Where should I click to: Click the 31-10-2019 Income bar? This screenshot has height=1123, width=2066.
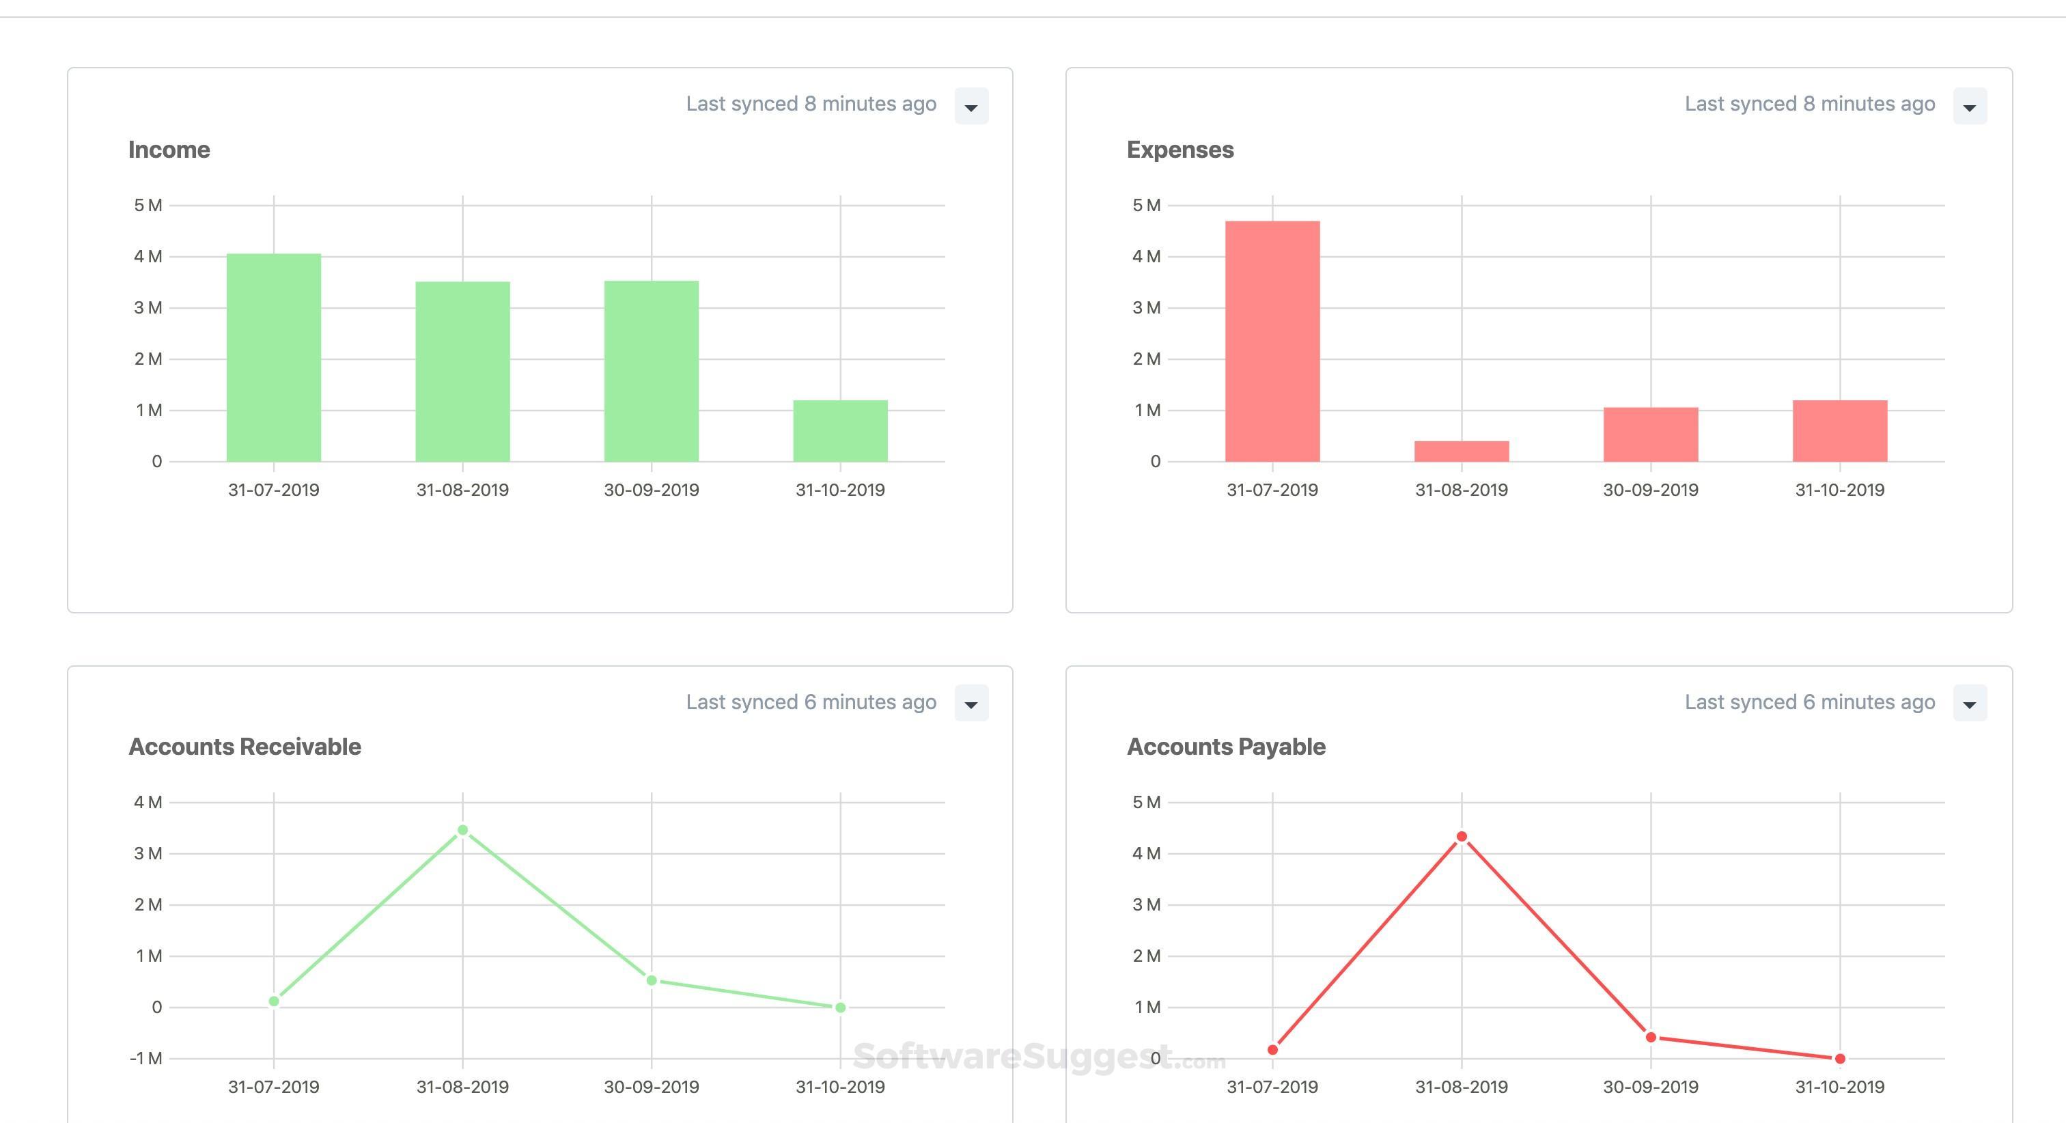[x=841, y=431]
